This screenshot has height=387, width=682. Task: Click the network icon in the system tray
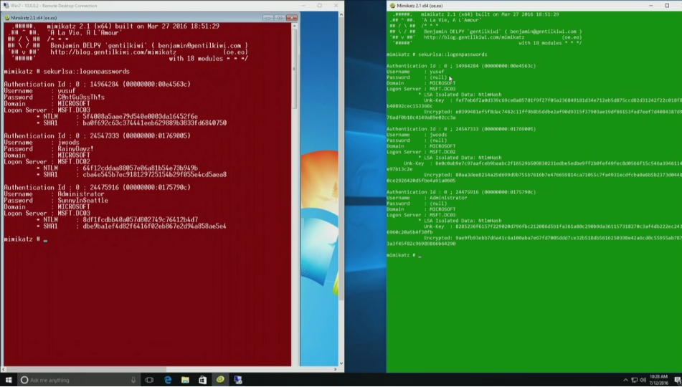[x=634, y=380]
